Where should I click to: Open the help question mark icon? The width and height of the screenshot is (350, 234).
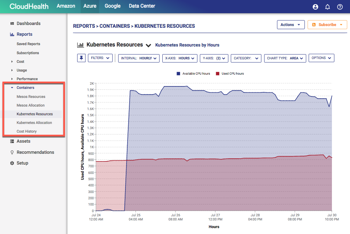pos(340,7)
